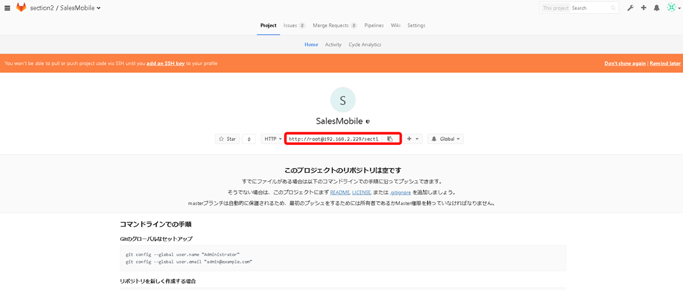Click the search magnifier icon
683x290 pixels.
click(x=613, y=8)
